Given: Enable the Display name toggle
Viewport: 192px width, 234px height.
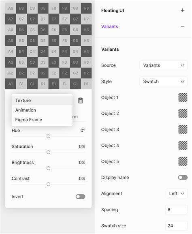Looking at the screenshot, I should pos(183,178).
